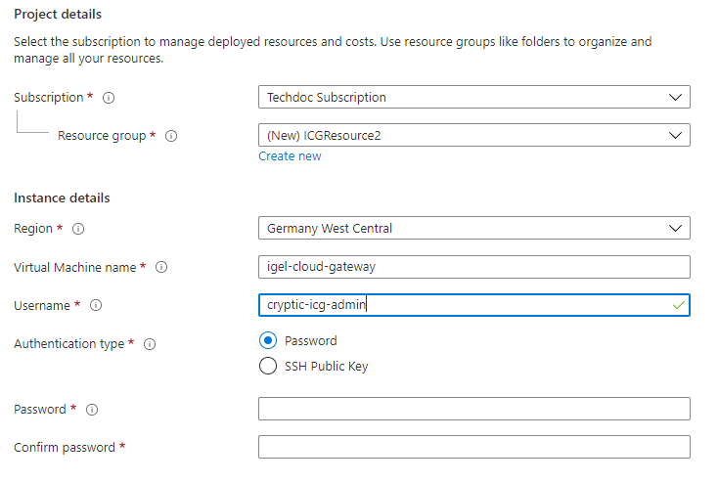Click the Authentication type info icon

click(150, 344)
